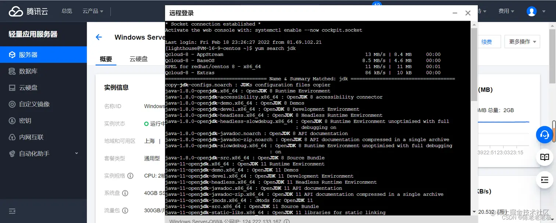Collapse the sidebar using bottom icon
Viewport: 556px width, 223px height.
(12, 211)
